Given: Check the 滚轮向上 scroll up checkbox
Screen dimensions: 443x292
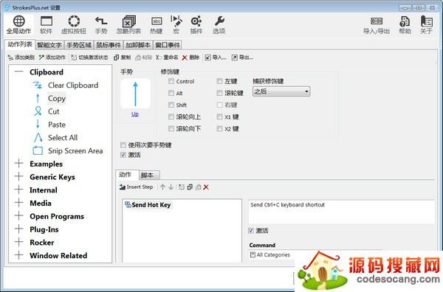Looking at the screenshot, I should (171, 117).
